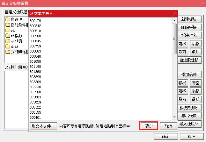Viewport: 206px width, 142px height.
Task: Open the 导入板块 dropdown button
Action: click(189, 124)
